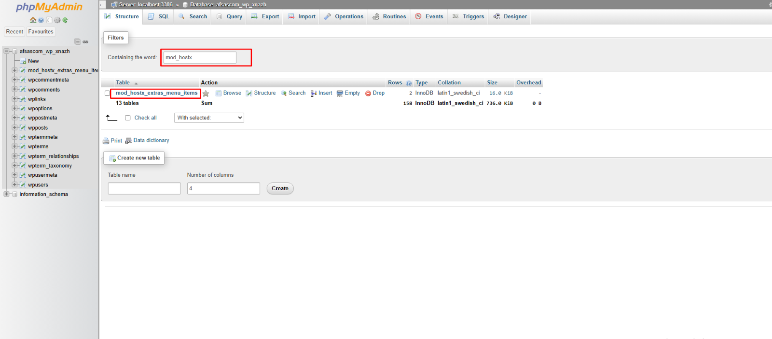Expand the information_schema database node
Image resolution: width=772 pixels, height=339 pixels.
click(x=6, y=194)
